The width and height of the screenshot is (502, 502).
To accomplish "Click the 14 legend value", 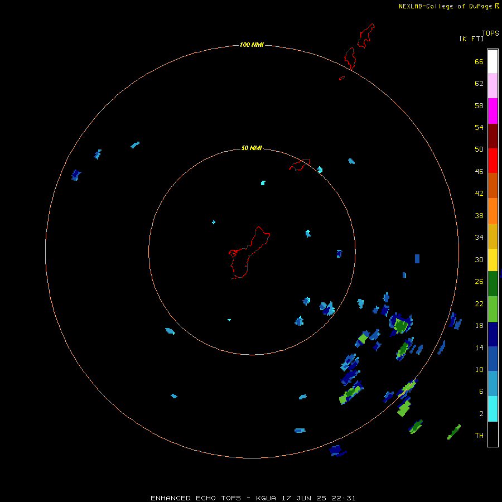I will click(479, 347).
